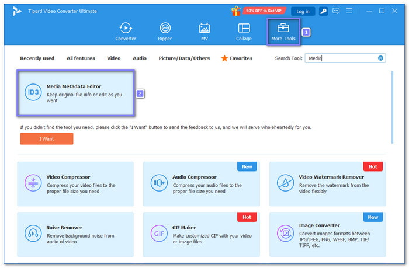The image size is (409, 268).
Task: Click the GIF Maker icon
Action: (x=159, y=234)
